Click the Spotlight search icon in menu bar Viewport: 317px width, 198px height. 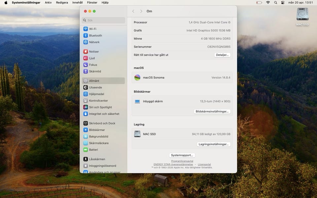(x=275, y=3)
